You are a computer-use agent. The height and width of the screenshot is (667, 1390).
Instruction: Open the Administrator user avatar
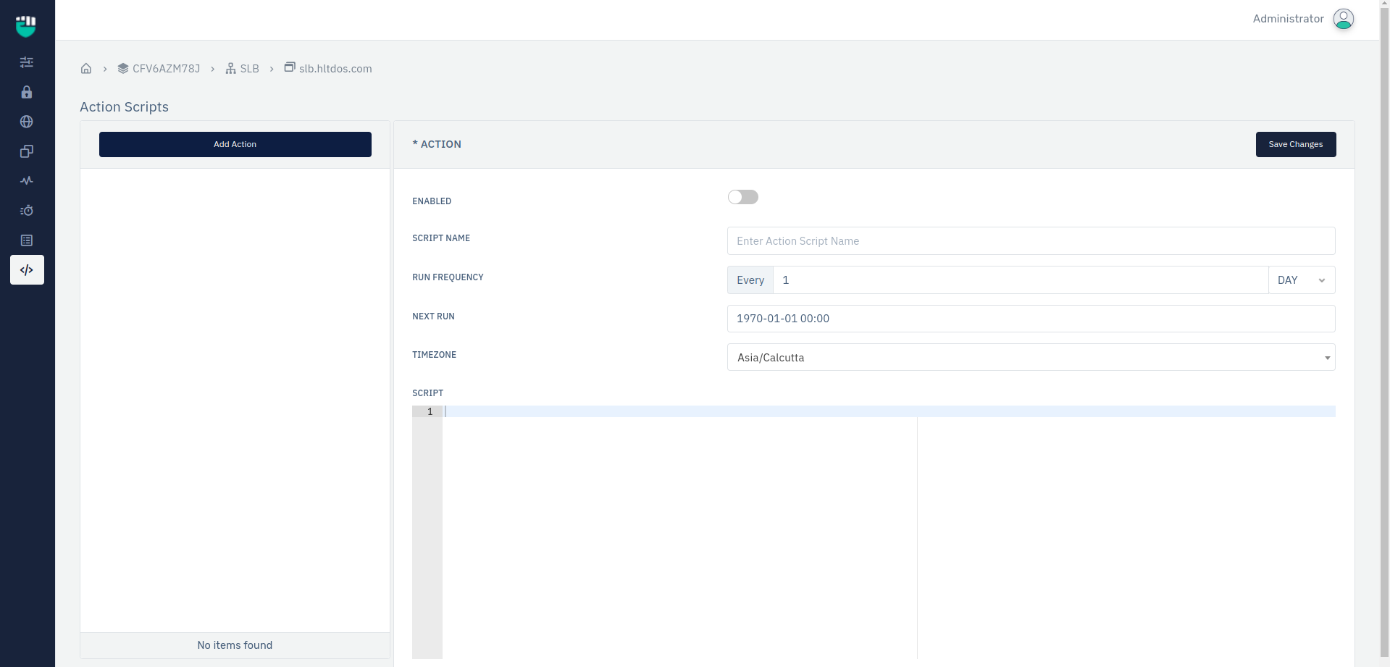pyautogui.click(x=1343, y=19)
